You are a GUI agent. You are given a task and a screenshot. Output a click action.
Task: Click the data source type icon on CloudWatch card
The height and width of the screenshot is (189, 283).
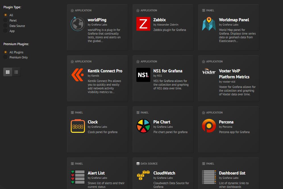pyautogui.click(x=138, y=163)
